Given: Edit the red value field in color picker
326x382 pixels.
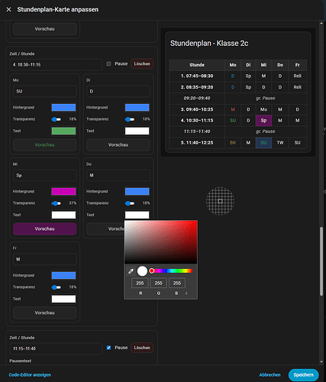Looking at the screenshot, I should pyautogui.click(x=140, y=283).
